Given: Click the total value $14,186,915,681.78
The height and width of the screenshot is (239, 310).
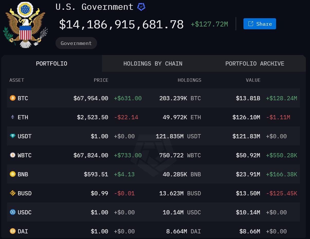Looking at the screenshot, I should pos(121,24).
